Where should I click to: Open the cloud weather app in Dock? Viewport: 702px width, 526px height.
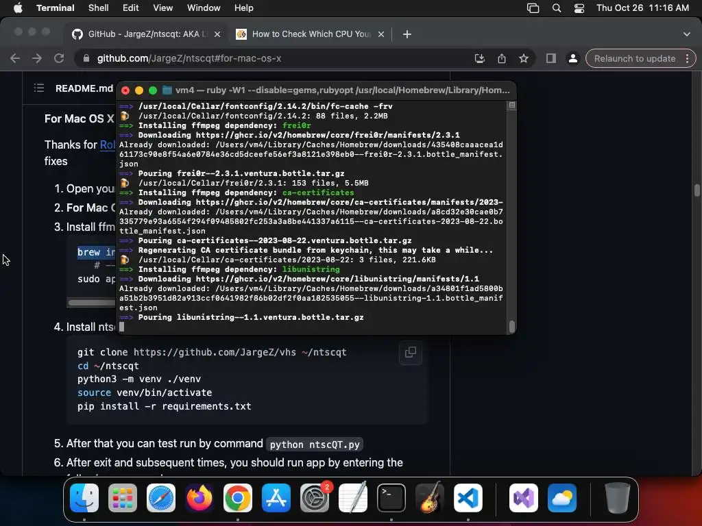pos(562,498)
